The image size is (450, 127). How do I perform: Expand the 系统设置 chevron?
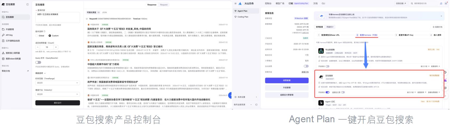tap(256, 97)
